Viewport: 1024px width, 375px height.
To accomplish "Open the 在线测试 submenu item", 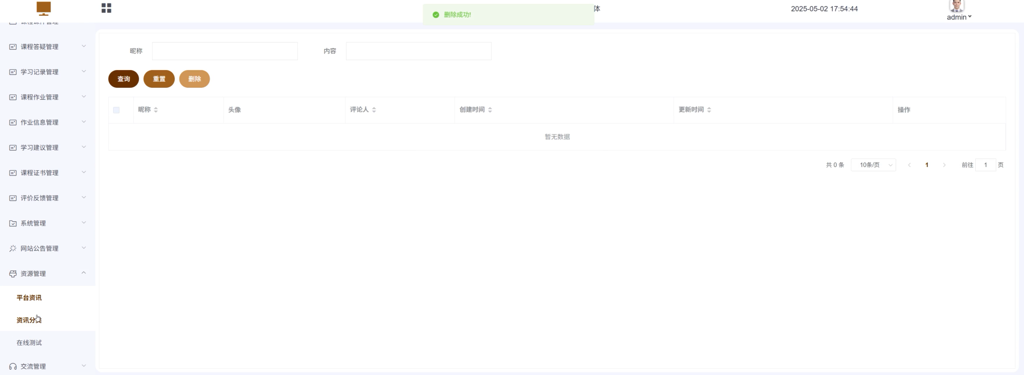I will coord(29,343).
